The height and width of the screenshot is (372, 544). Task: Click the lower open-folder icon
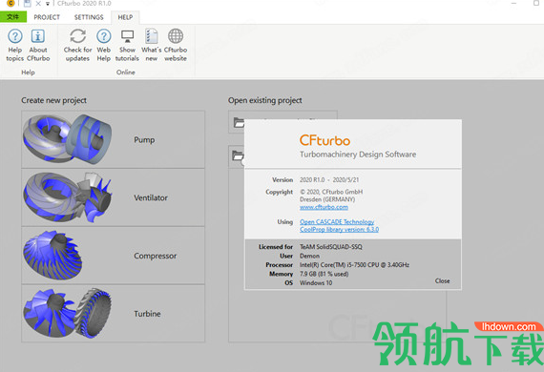(238, 155)
